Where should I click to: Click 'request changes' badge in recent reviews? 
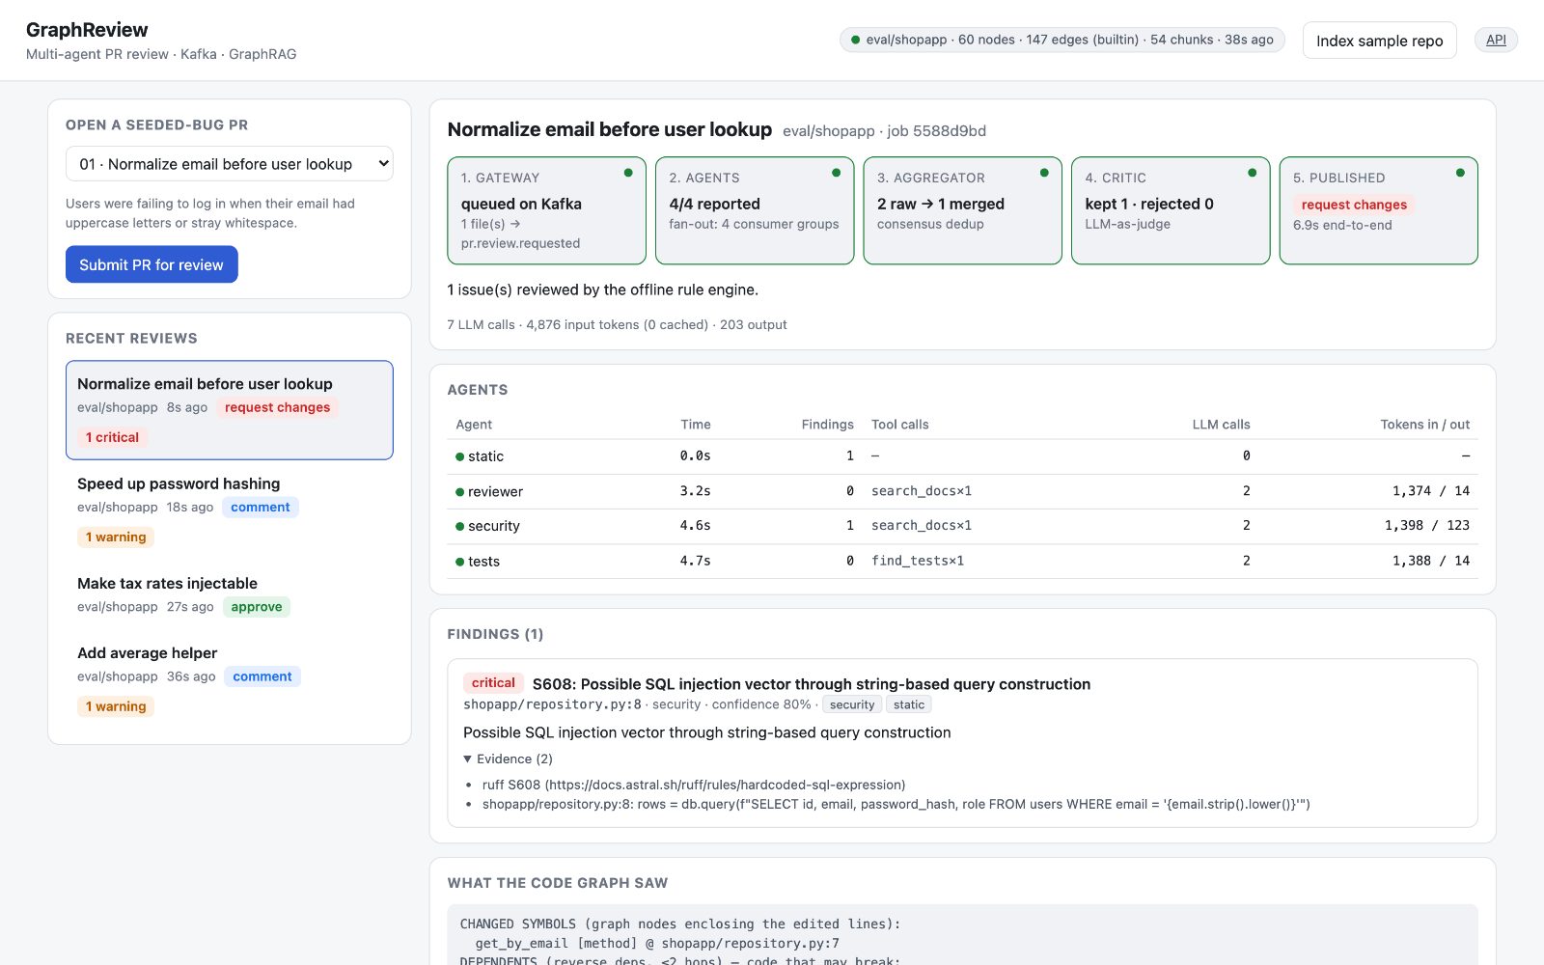(277, 407)
